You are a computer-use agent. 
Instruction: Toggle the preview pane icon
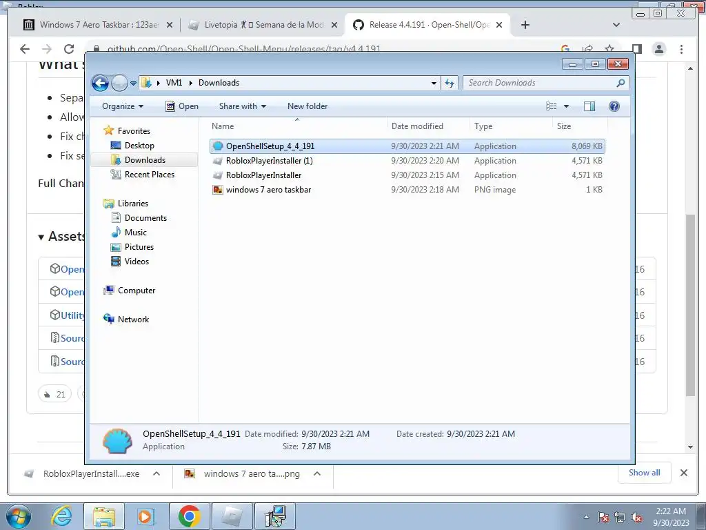[589, 106]
